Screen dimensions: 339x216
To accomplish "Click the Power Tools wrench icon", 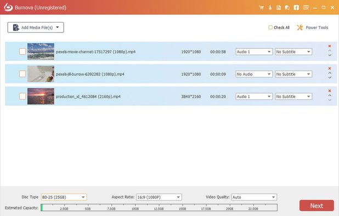I will (x=300, y=27).
